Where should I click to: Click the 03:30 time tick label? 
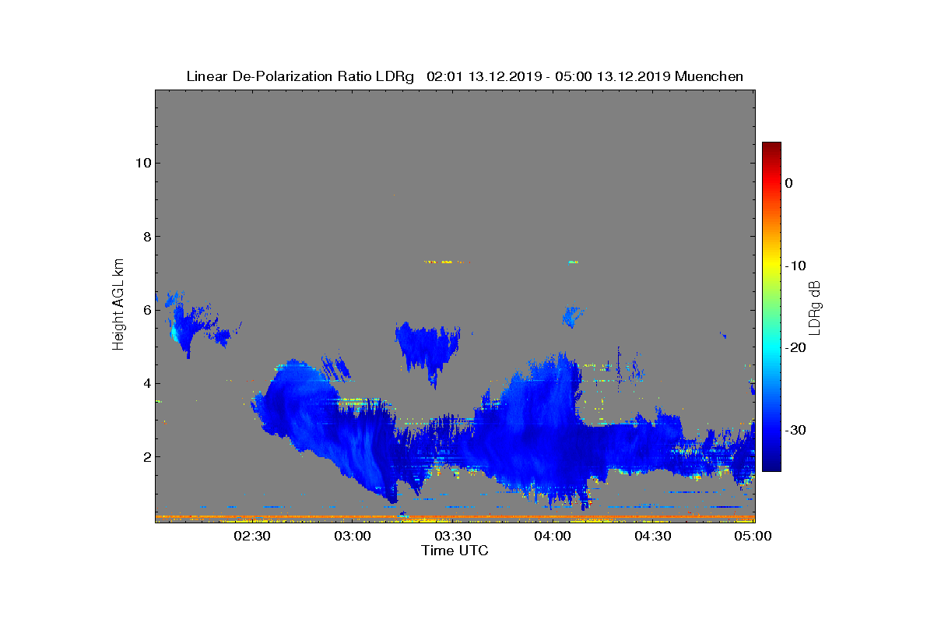[453, 536]
